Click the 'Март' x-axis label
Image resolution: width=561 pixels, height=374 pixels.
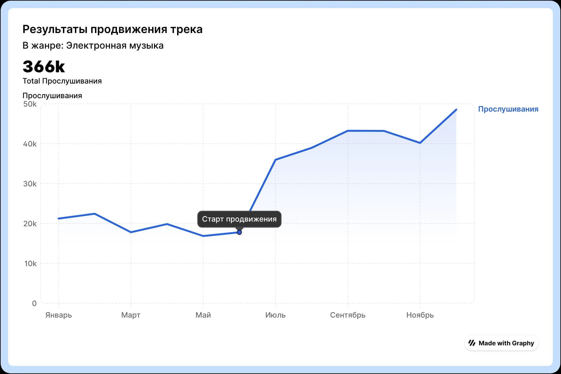click(x=131, y=315)
